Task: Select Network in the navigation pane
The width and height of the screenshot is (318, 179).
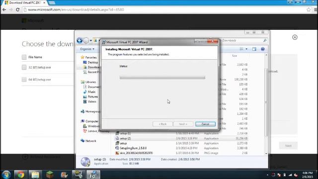Action: 88,141
